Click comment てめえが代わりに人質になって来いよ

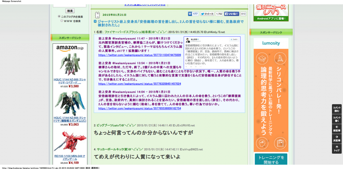[137, 157]
